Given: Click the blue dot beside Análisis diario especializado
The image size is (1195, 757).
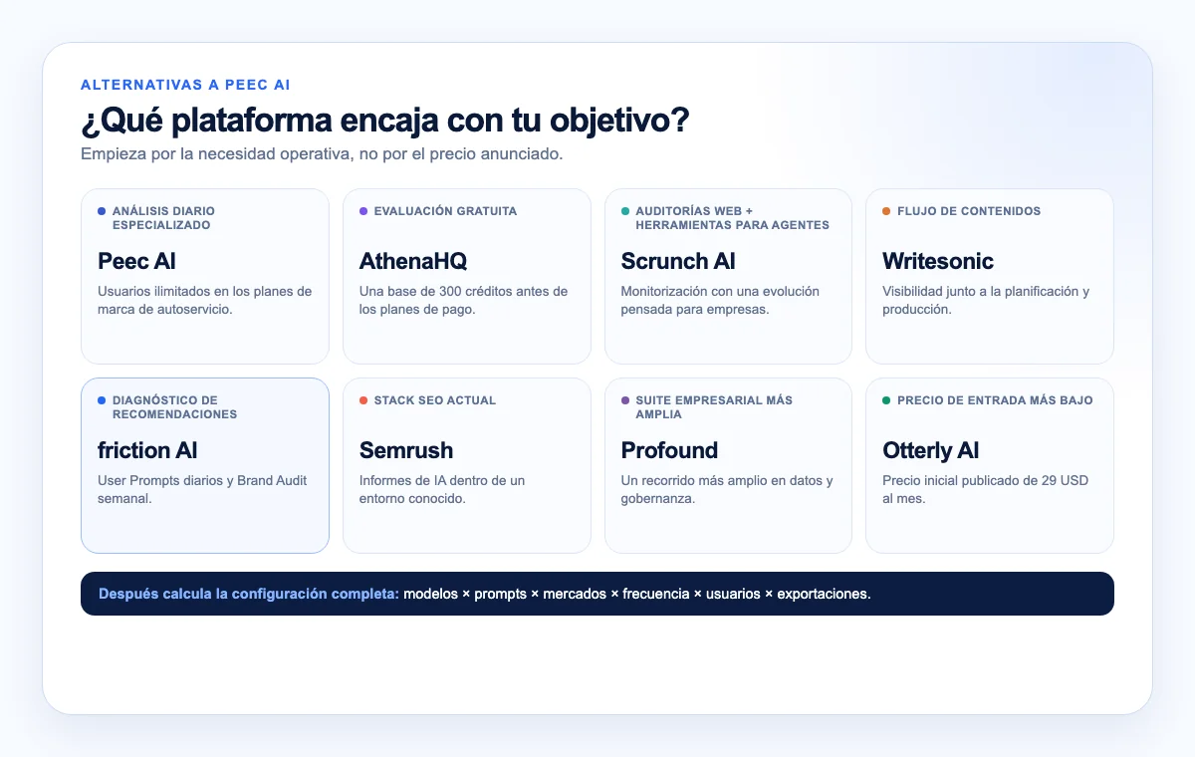Looking at the screenshot, I should 102,211.
